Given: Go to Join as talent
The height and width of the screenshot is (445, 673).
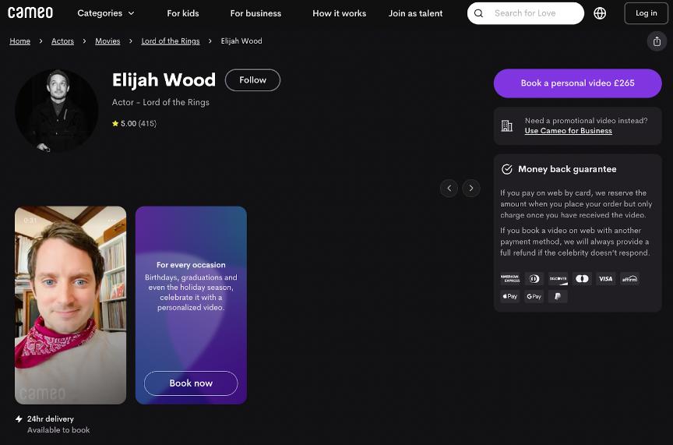Looking at the screenshot, I should coord(415,13).
